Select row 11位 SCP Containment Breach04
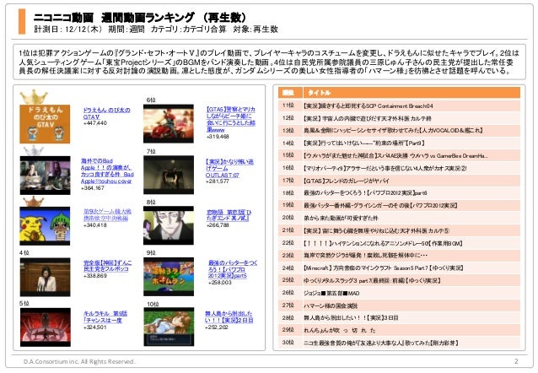The width and height of the screenshot is (538, 373). point(399,105)
